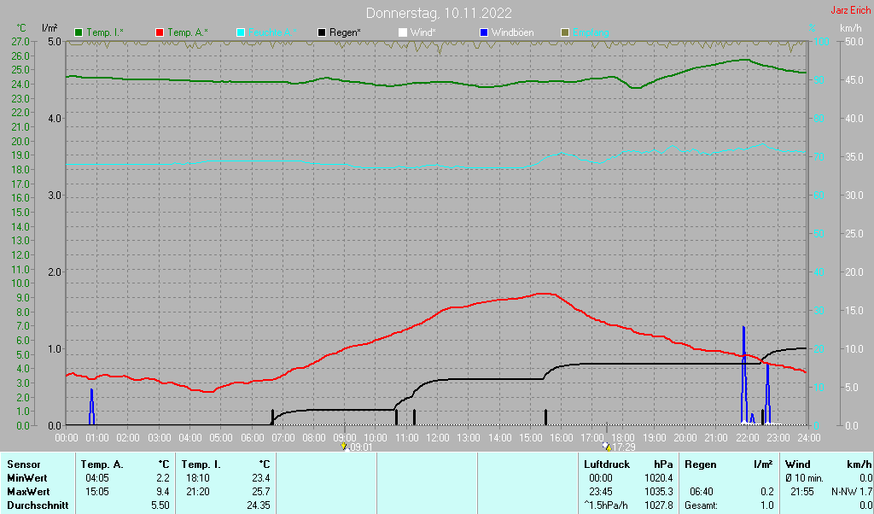This screenshot has height=514, width=874.
Task: Click the sunset icon above 17:29
Action: pos(606,446)
